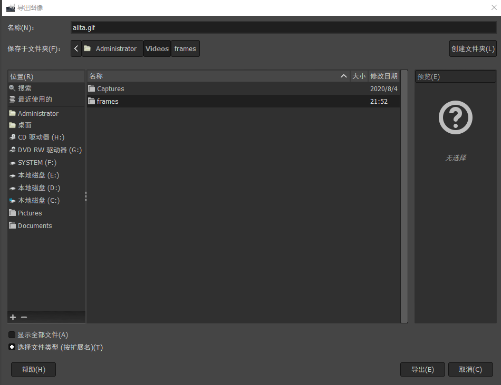Viewport: 501px width, 385px height.
Task: Open 本地磁盘 (D:) in places list
Action: coord(46,188)
